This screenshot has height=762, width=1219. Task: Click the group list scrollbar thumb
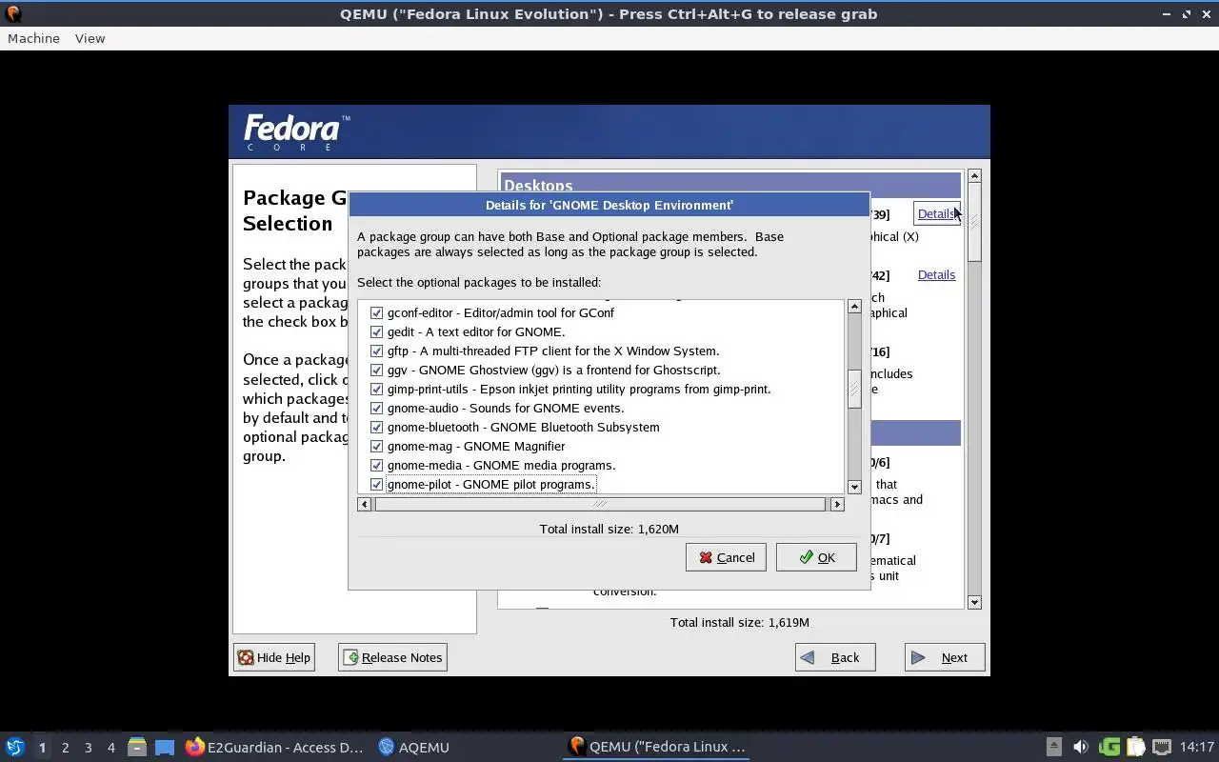[974, 222]
